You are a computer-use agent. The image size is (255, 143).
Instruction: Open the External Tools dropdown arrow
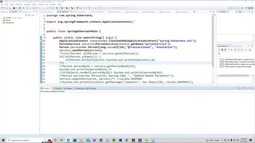(x=75, y=8)
